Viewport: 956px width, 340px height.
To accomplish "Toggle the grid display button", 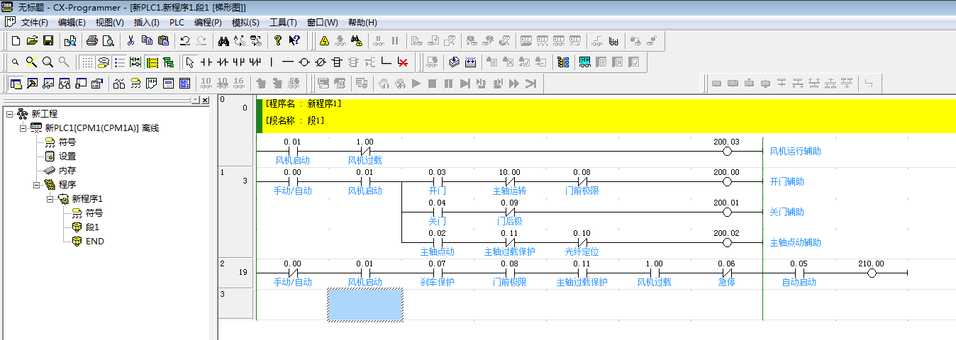I will (x=87, y=62).
